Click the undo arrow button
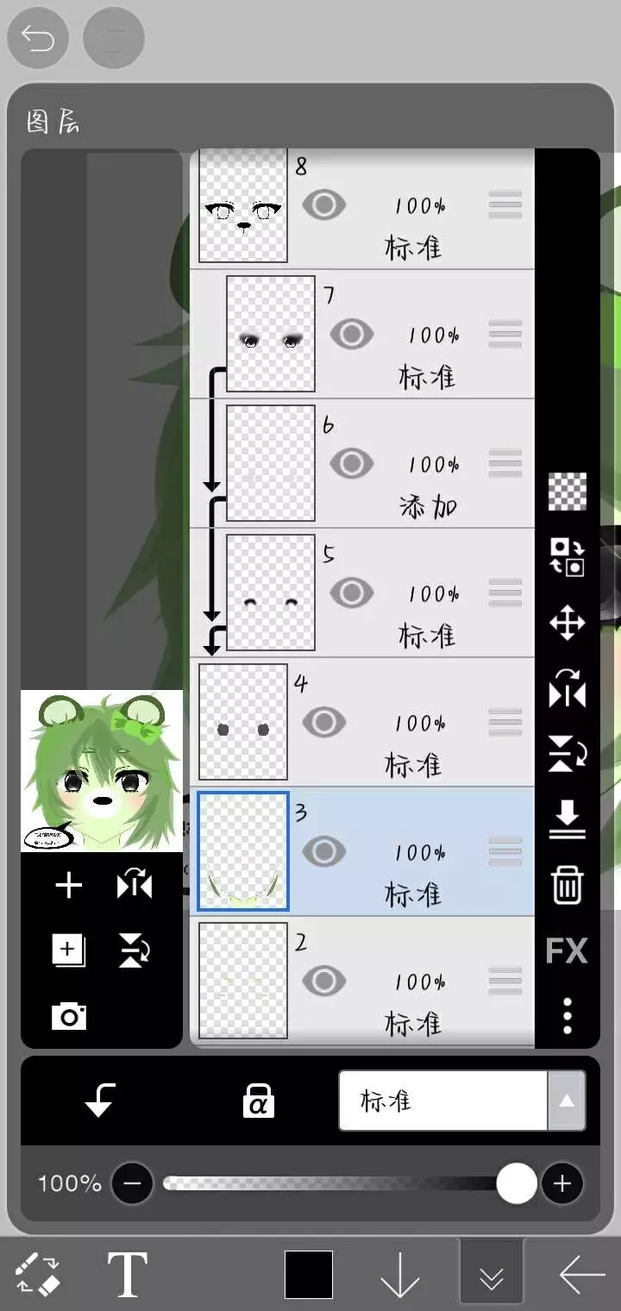The height and width of the screenshot is (1311, 621). click(37, 38)
